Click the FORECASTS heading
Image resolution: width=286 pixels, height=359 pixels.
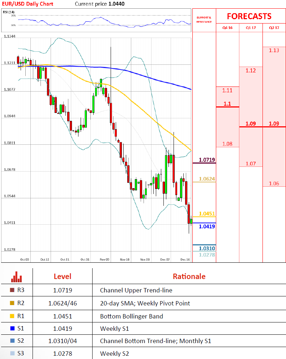point(249,17)
